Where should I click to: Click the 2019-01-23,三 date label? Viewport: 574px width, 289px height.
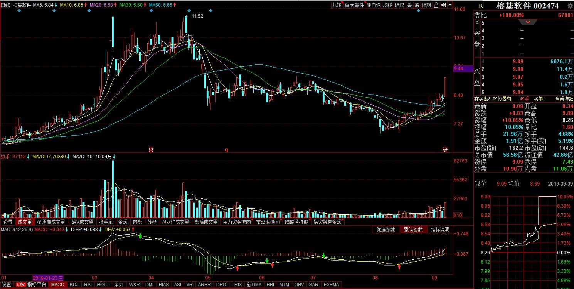click(48, 278)
